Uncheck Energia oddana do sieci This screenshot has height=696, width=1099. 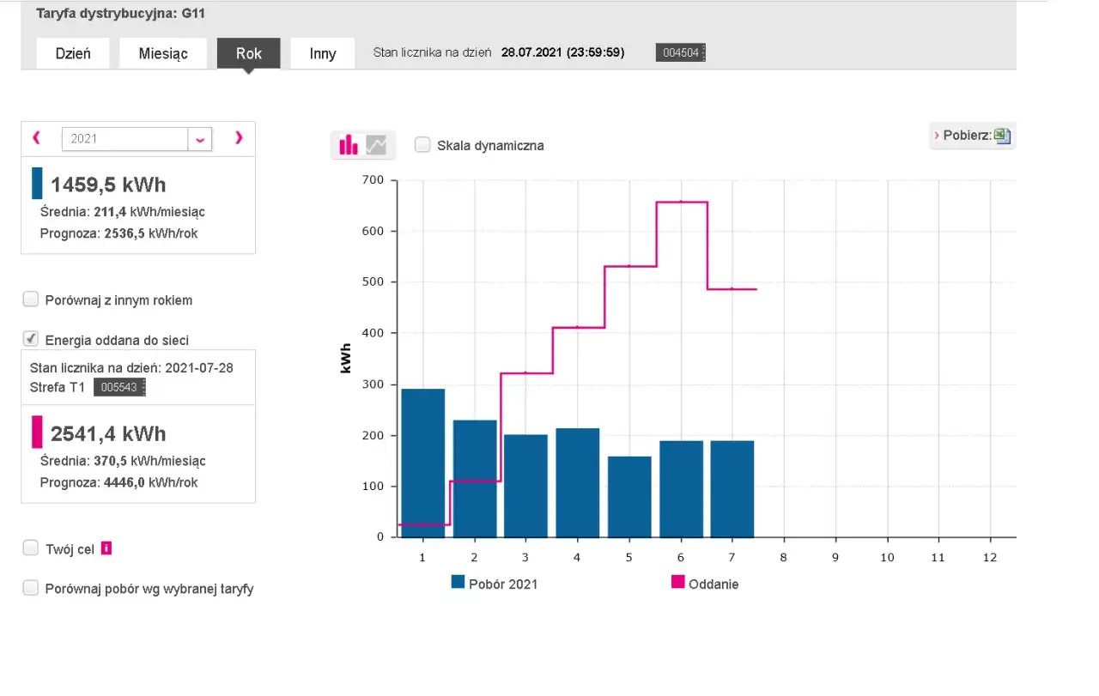point(31,339)
